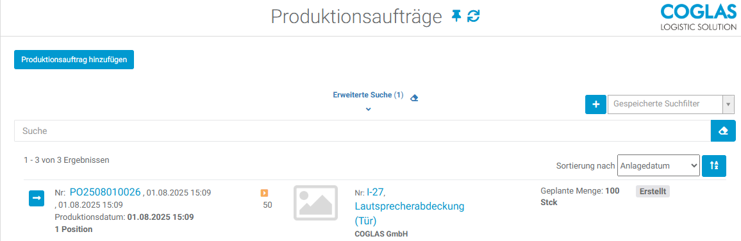Expand the chevron below Erweiterte Suche
Image resolution: width=741 pixels, height=241 pixels.
tap(369, 109)
